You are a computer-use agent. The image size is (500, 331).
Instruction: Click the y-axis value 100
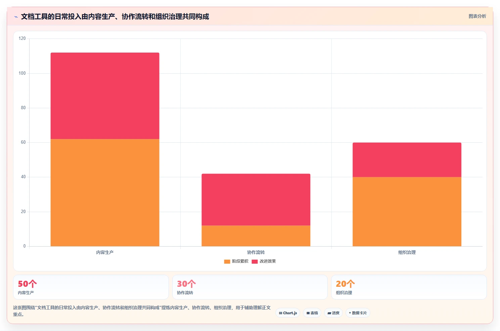coord(22,73)
